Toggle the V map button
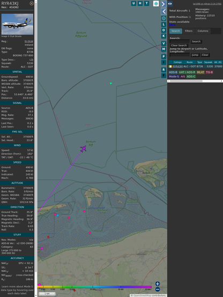 (x=163, y=43)
